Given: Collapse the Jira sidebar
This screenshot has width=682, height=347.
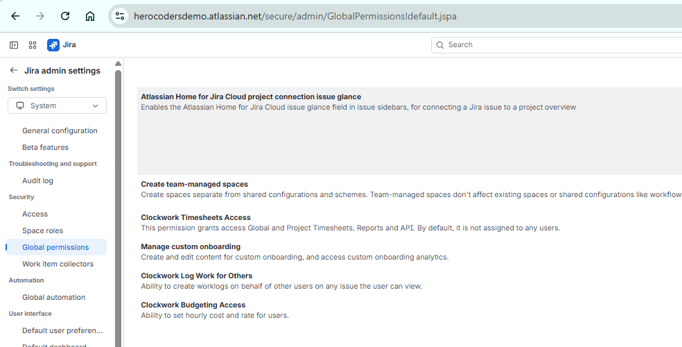Looking at the screenshot, I should click(14, 45).
